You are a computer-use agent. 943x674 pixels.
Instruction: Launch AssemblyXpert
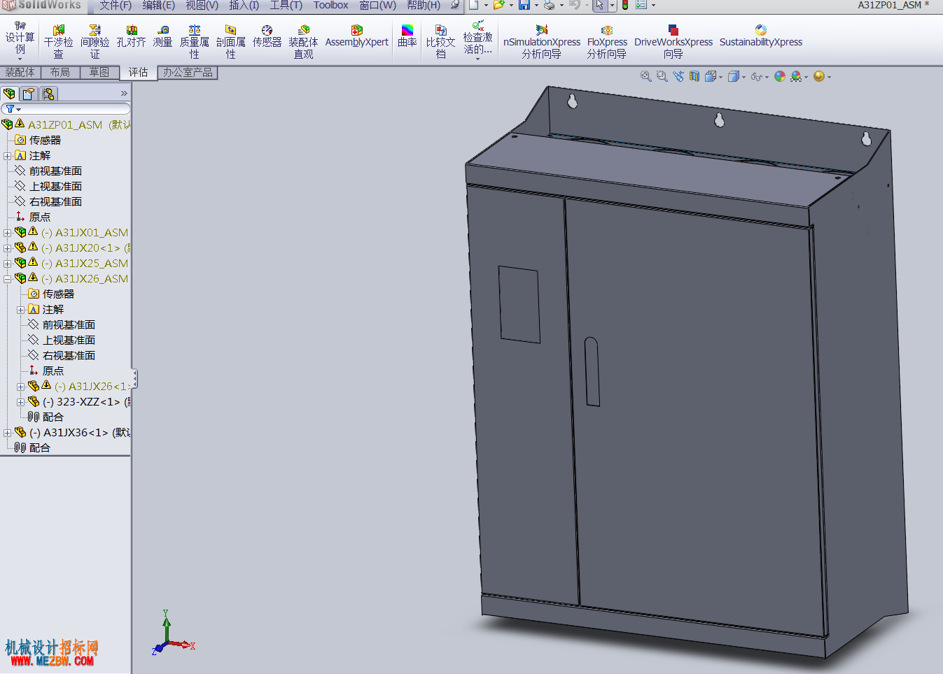click(x=357, y=36)
